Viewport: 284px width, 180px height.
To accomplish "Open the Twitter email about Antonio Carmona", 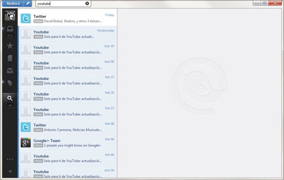I will (68, 127).
